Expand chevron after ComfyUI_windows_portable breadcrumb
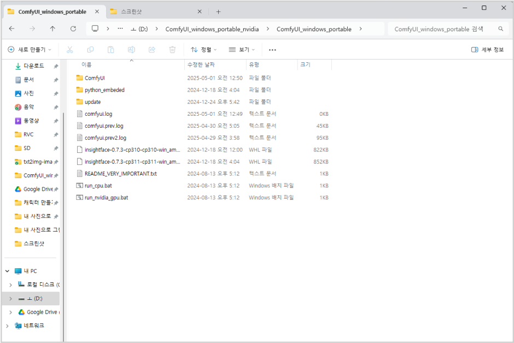514x343 pixels. [x=360, y=29]
